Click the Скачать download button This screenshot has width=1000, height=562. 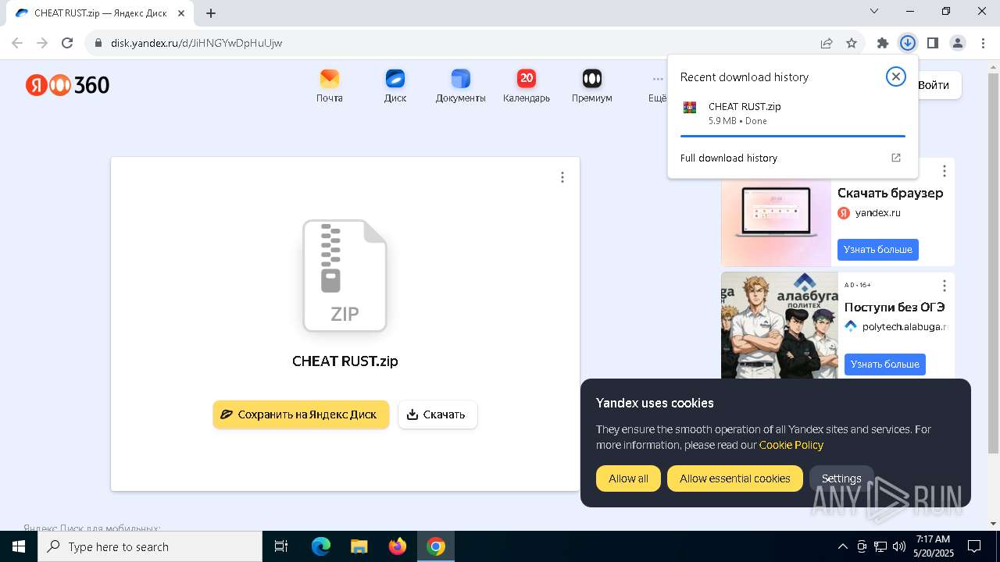pyautogui.click(x=437, y=414)
